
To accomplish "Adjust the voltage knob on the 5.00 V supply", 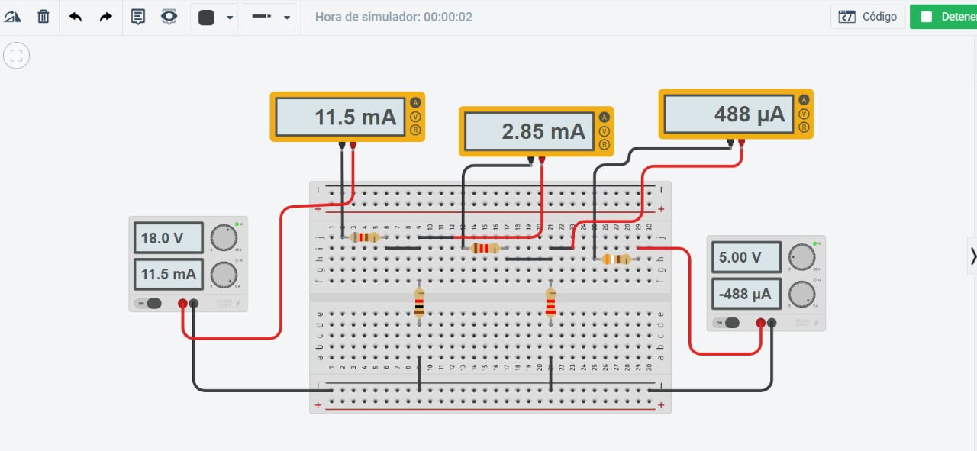I will click(x=802, y=257).
